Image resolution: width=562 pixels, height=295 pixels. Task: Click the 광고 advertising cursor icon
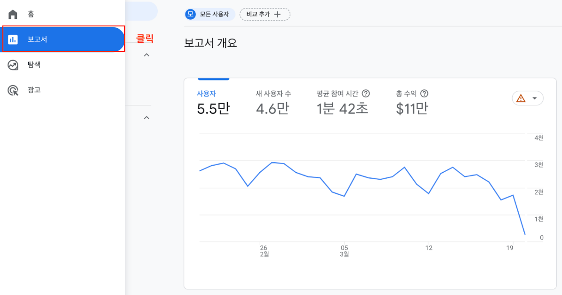click(13, 90)
